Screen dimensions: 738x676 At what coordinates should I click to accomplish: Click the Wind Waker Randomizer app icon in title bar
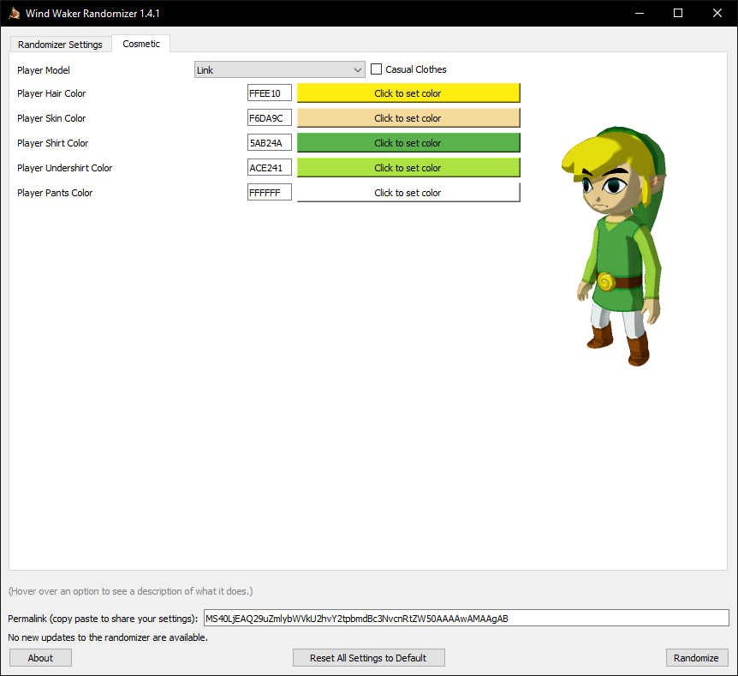pyautogui.click(x=14, y=13)
